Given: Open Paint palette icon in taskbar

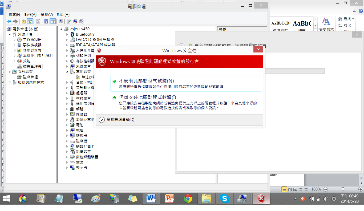Looking at the screenshot, I should click(x=96, y=199).
